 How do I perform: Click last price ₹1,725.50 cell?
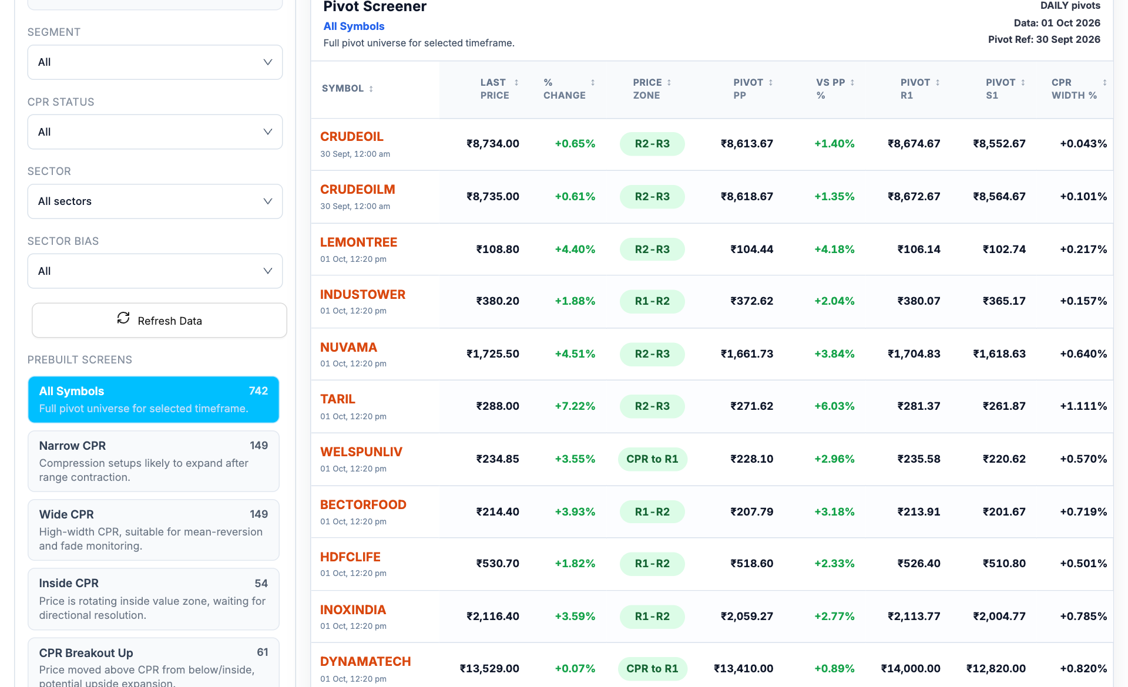(x=492, y=354)
